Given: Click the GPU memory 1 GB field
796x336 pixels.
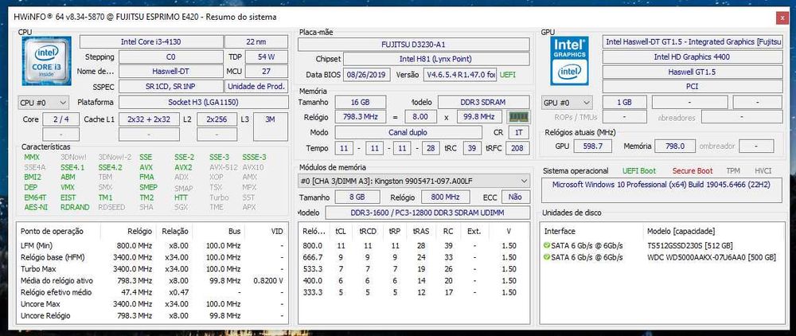Looking at the screenshot, I should coord(624,102).
